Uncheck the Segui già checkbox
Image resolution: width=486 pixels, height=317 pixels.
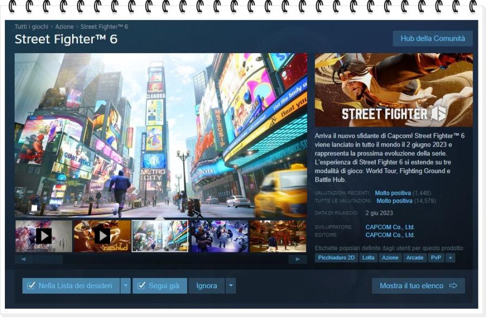pos(142,285)
